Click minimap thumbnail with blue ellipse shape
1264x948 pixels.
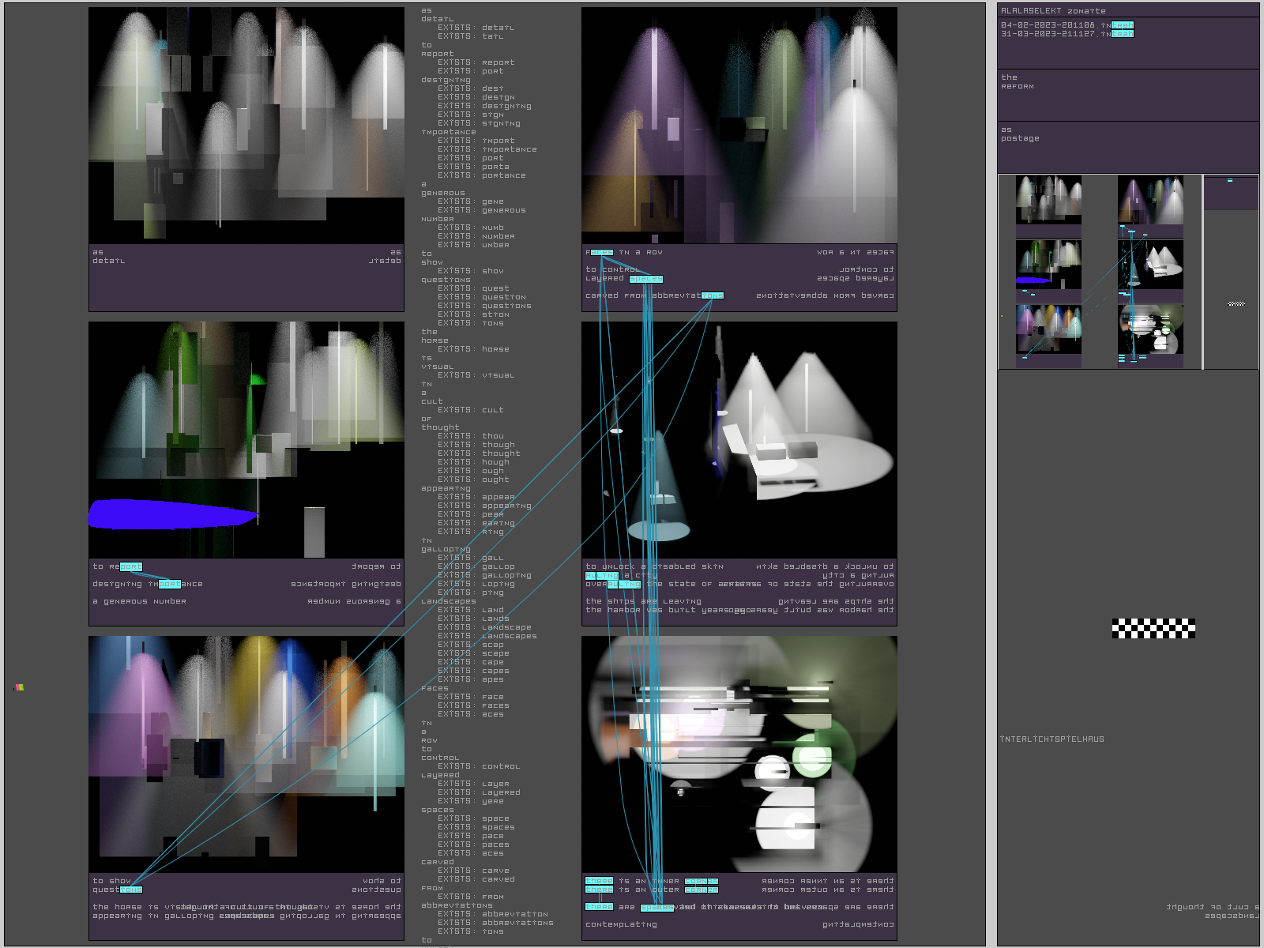pyautogui.click(x=1048, y=265)
